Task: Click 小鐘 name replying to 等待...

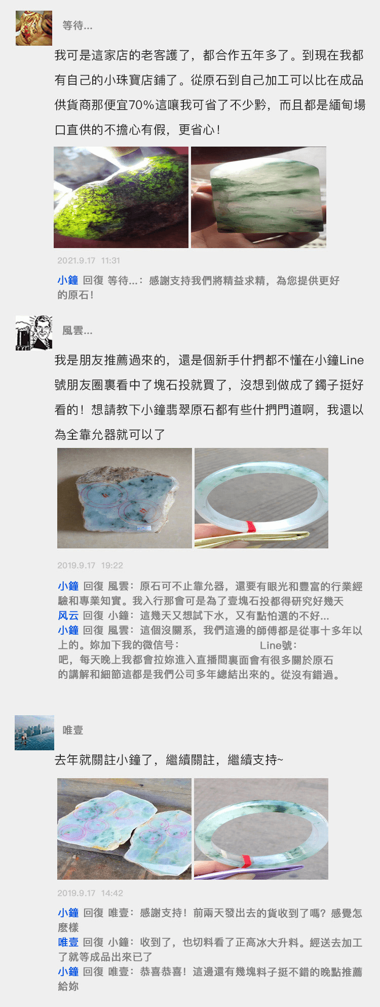Action: coord(68,281)
